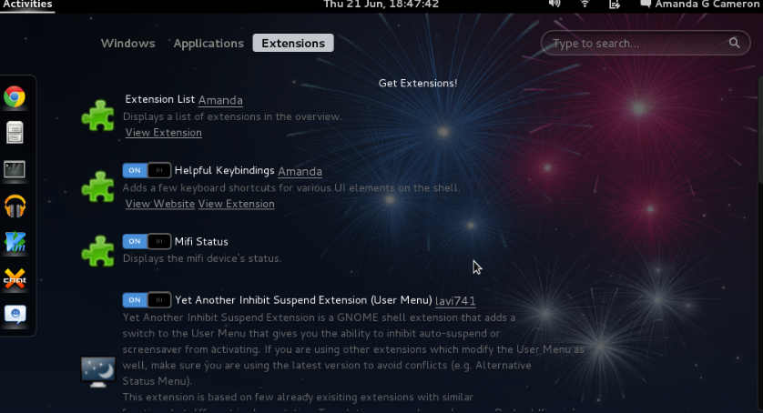The height and width of the screenshot is (413, 763).
Task: Click the network/mifi status tray icon
Action: (615, 4)
